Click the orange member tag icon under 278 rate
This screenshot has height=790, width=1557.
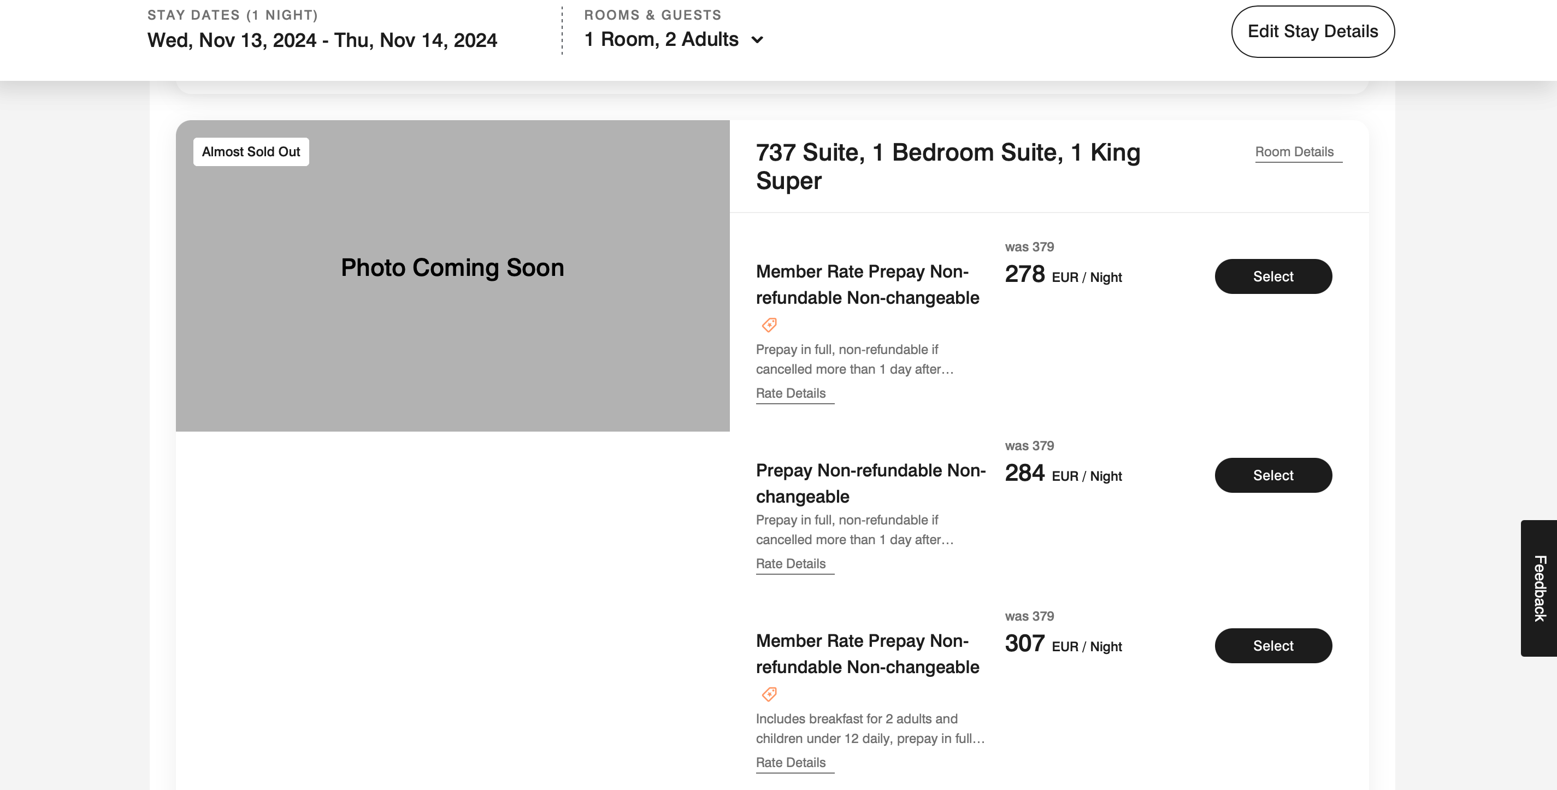tap(769, 325)
